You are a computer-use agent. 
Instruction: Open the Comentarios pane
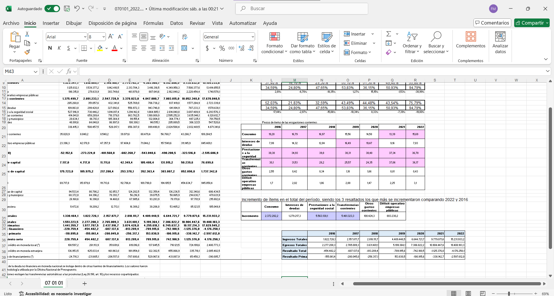click(492, 23)
